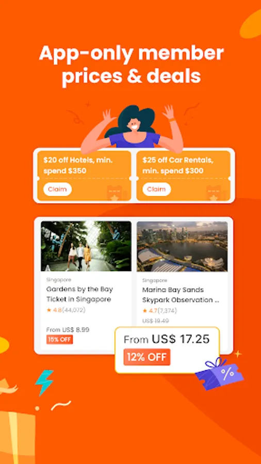This screenshot has width=261, height=464.
Task: Click the teal lightning bolt icon
Action: coord(44,383)
